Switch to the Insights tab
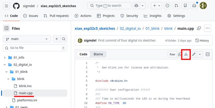 pos(152,16)
